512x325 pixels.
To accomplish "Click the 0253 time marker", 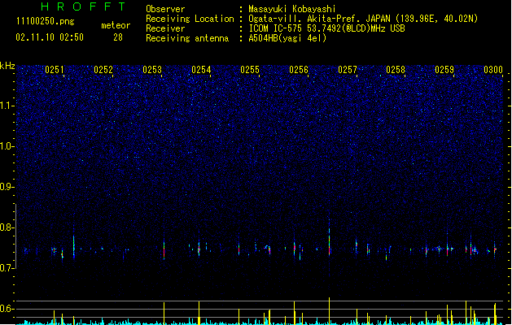I will point(152,70).
